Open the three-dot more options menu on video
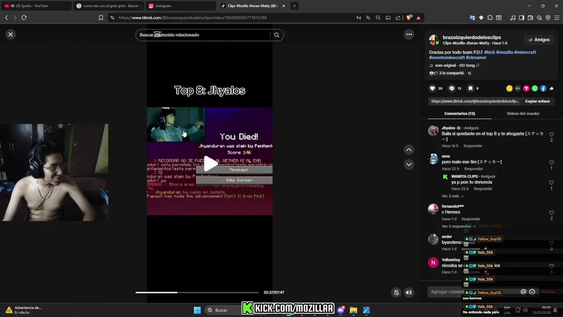This screenshot has height=317, width=563. tap(409, 34)
